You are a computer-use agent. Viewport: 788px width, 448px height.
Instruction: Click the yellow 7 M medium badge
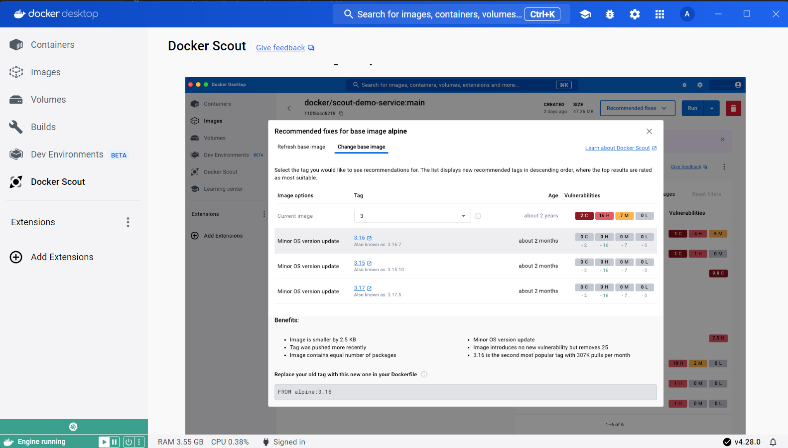[x=624, y=216]
